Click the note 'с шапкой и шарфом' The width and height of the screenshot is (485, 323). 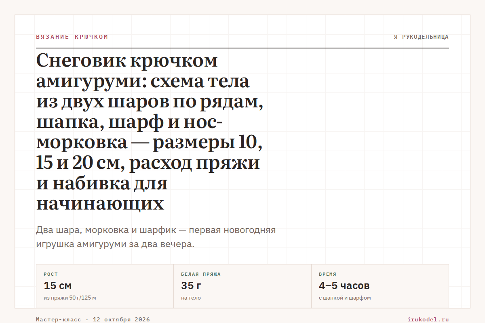[x=345, y=298]
